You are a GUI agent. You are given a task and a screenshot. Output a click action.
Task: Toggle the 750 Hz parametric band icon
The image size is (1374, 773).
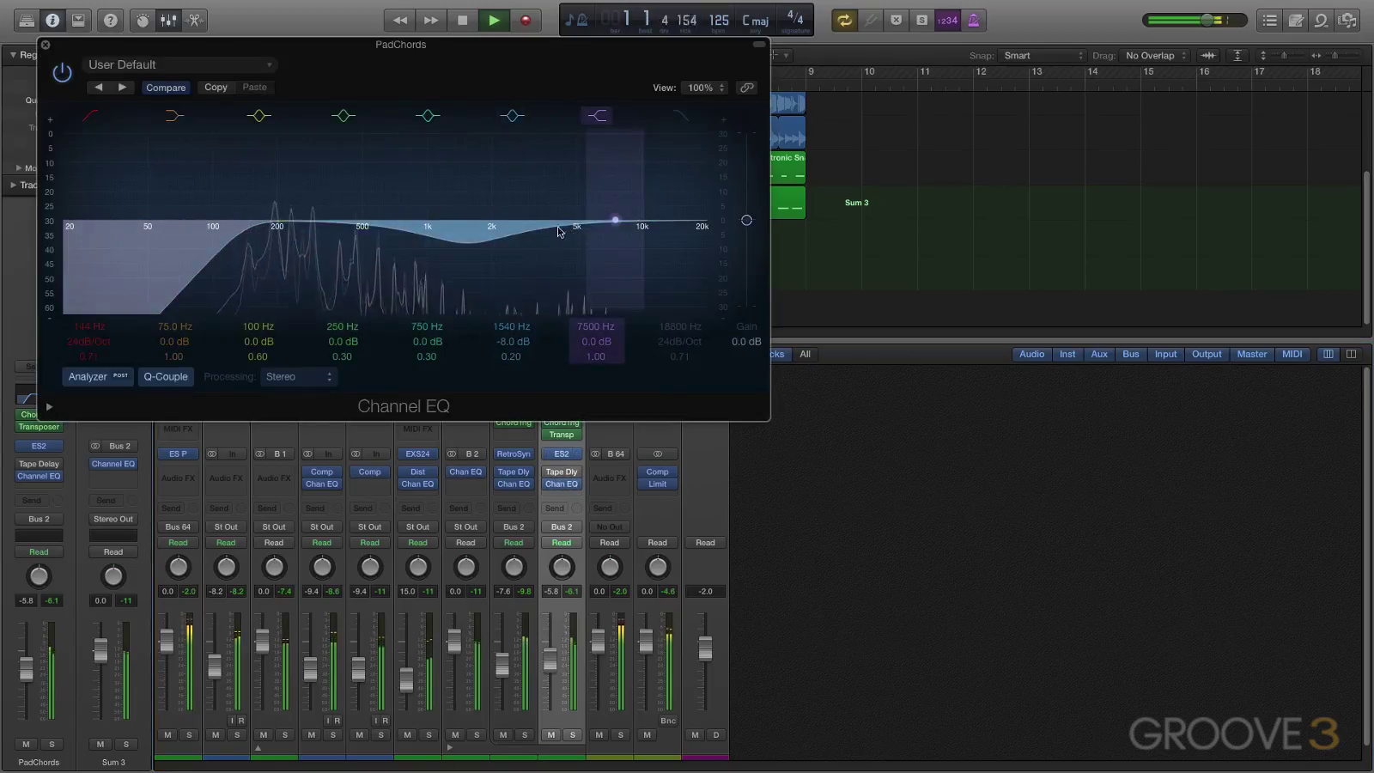click(427, 115)
